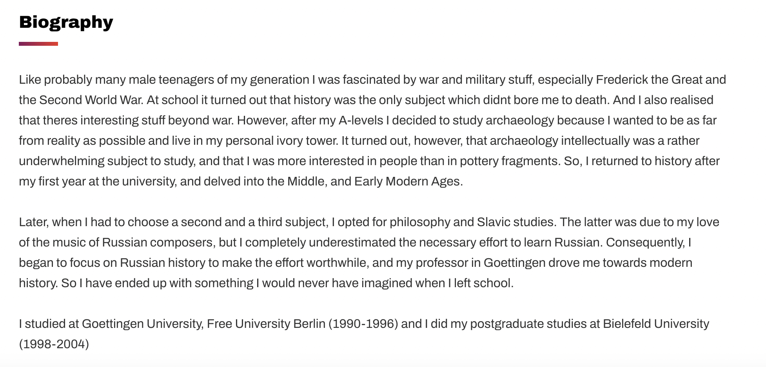Click the word "A-levels"
The image size is (766, 367).
coord(361,121)
